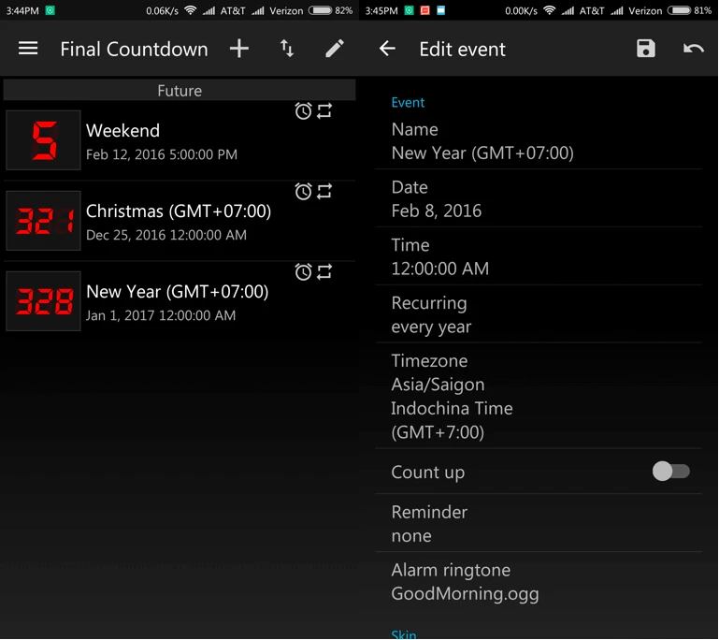
Task: Tap the New Year alarm clock icon
Action: click(303, 272)
